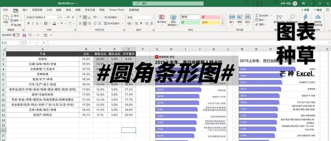The image size is (331, 141).
Task: Click the insert function fx icon
Action: (x=44, y=43)
